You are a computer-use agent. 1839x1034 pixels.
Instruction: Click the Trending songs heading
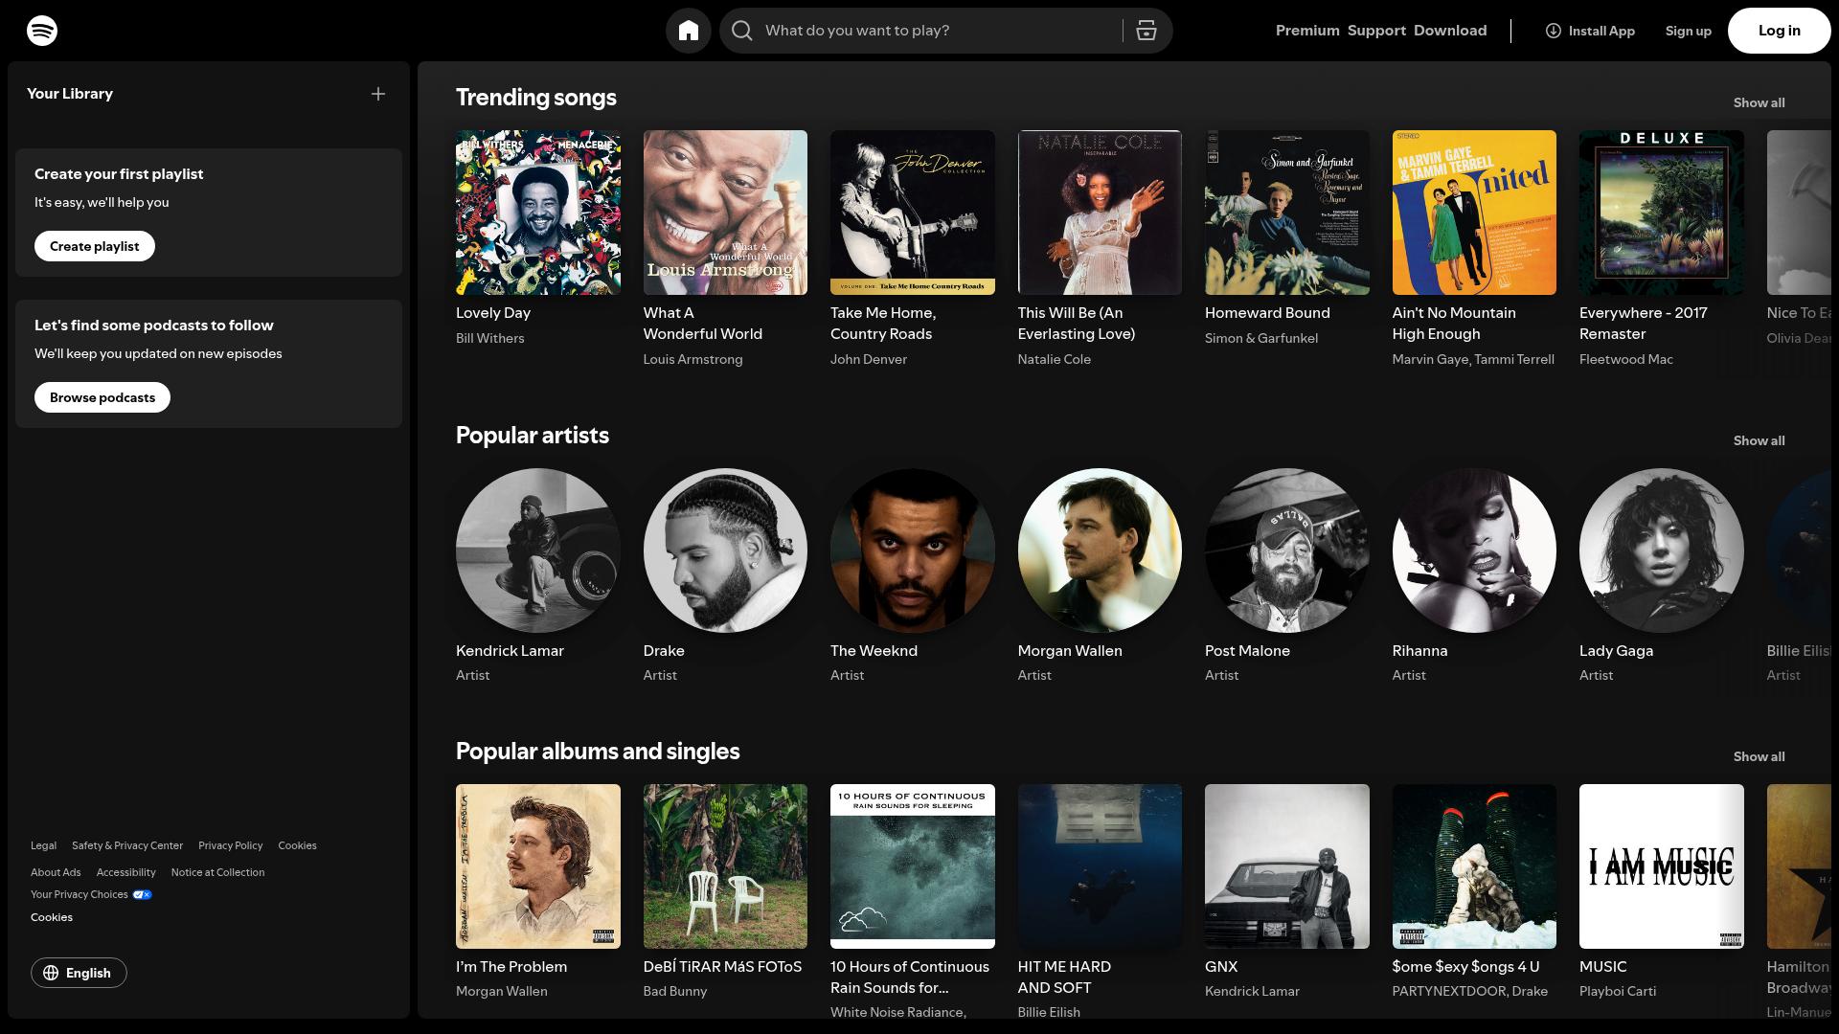pos(536,98)
